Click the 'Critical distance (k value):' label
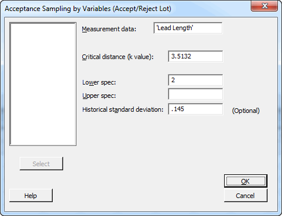The width and height of the screenshot is (282, 216). (118, 57)
